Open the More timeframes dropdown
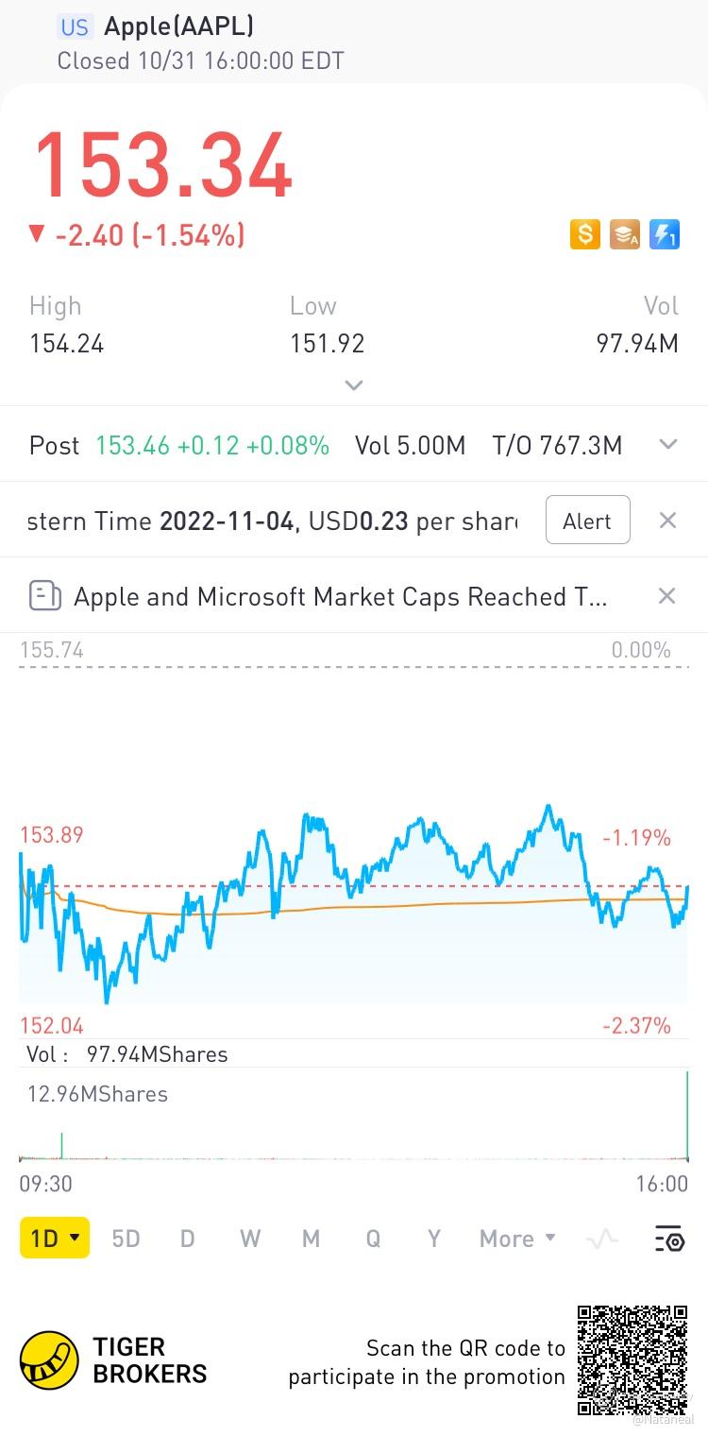 click(517, 1239)
